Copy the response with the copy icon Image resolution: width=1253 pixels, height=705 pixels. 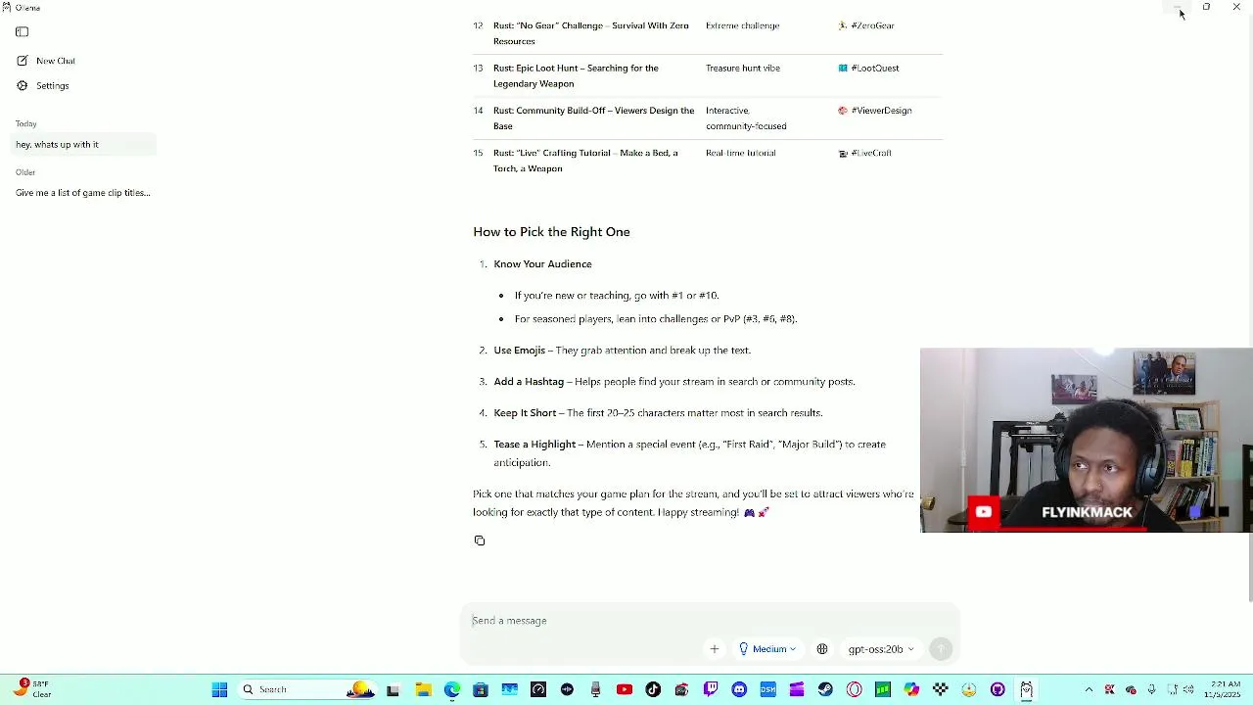pos(480,540)
